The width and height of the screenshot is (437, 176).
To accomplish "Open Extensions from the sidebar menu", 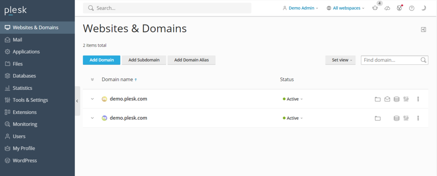I will tap(24, 112).
